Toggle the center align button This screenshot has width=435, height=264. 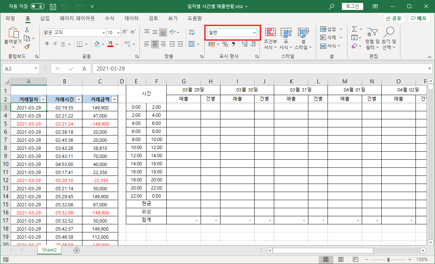click(x=155, y=44)
